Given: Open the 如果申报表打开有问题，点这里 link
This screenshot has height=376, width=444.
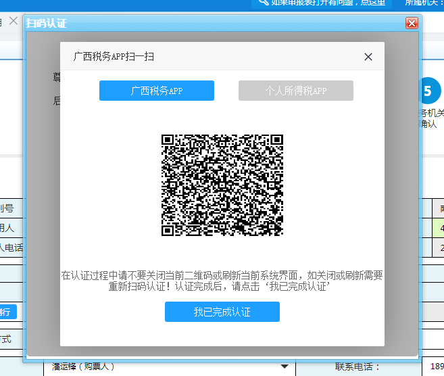Looking at the screenshot, I should [328, 3].
